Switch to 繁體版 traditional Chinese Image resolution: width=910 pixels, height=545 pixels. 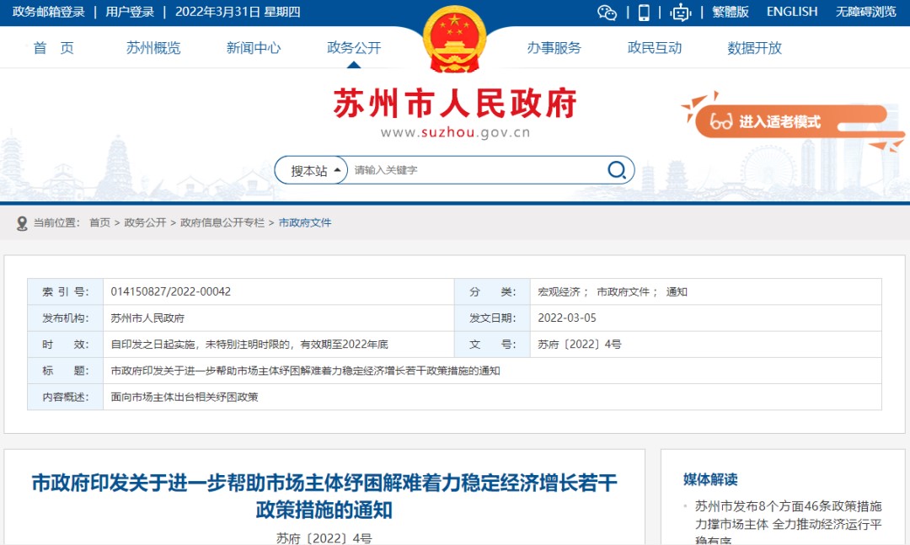coord(730,12)
